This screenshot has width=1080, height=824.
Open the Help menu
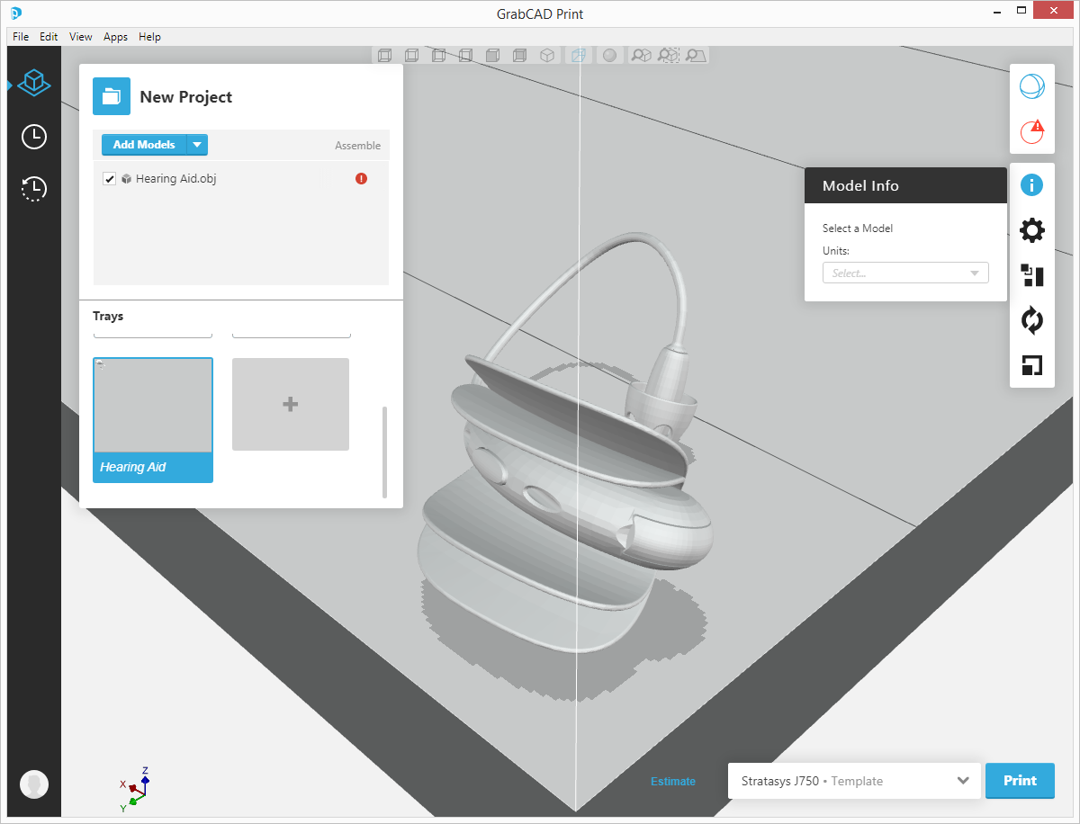coord(149,37)
